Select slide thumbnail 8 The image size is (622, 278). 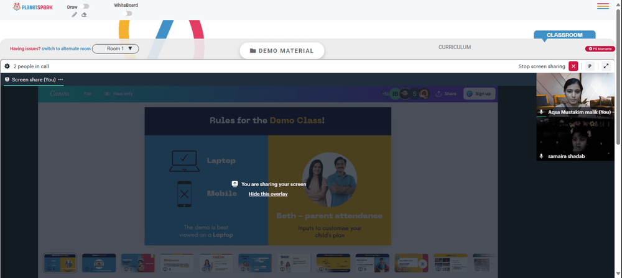tap(333, 263)
